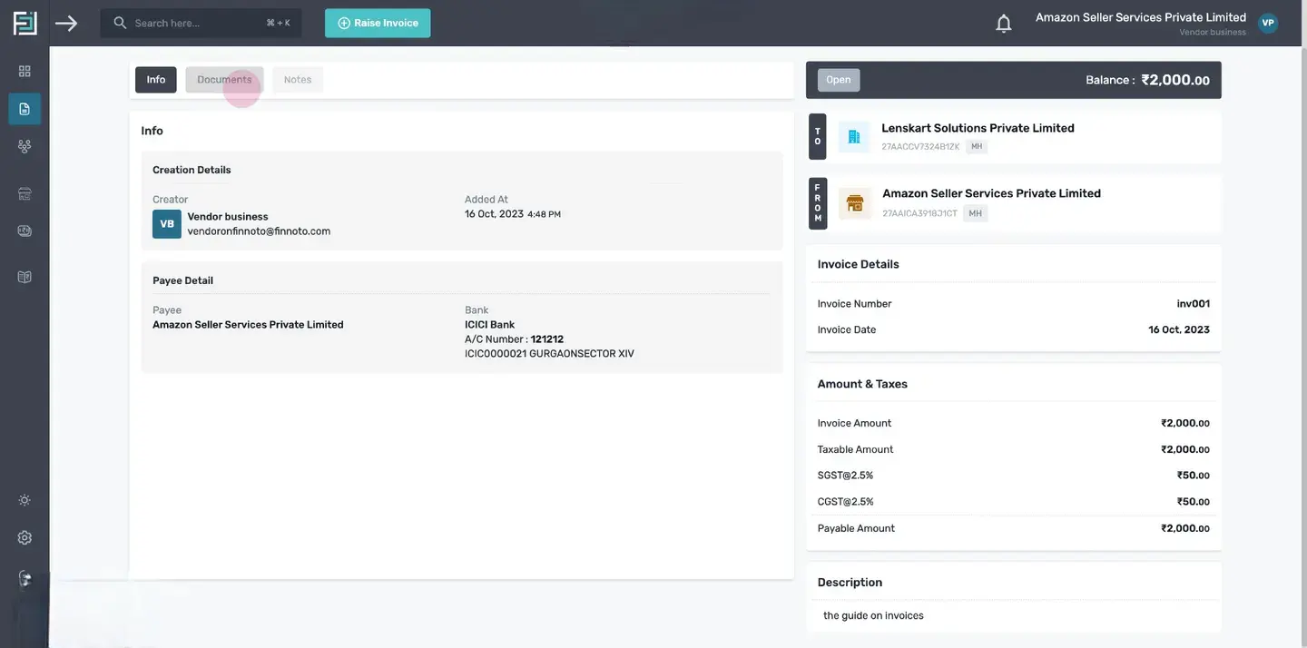1307x648 pixels.
Task: Click Raise Invoice button
Action: click(x=378, y=23)
